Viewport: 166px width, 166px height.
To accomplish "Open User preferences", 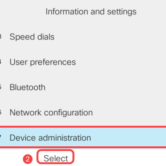I will pyautogui.click(x=43, y=62).
